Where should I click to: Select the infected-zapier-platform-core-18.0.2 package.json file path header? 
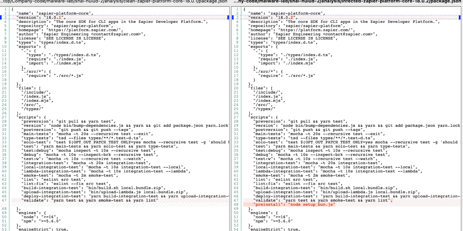pos(348,1)
